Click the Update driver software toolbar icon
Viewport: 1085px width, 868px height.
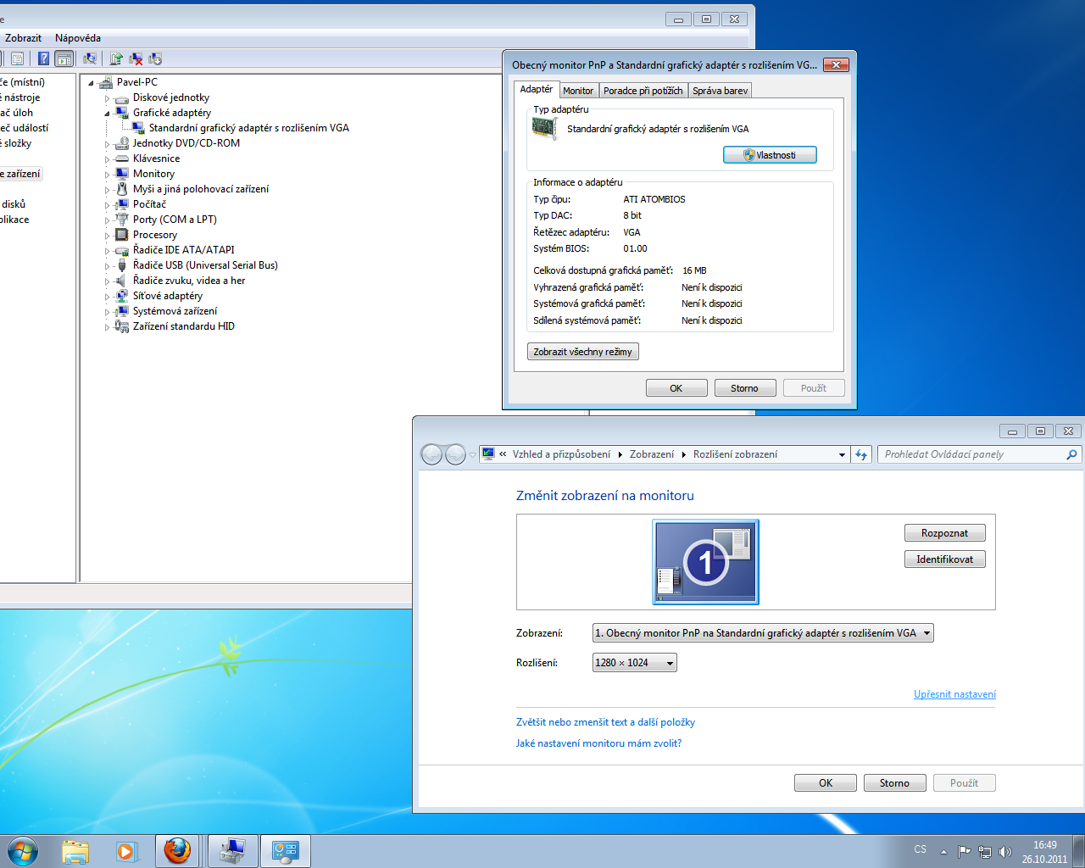point(116,58)
